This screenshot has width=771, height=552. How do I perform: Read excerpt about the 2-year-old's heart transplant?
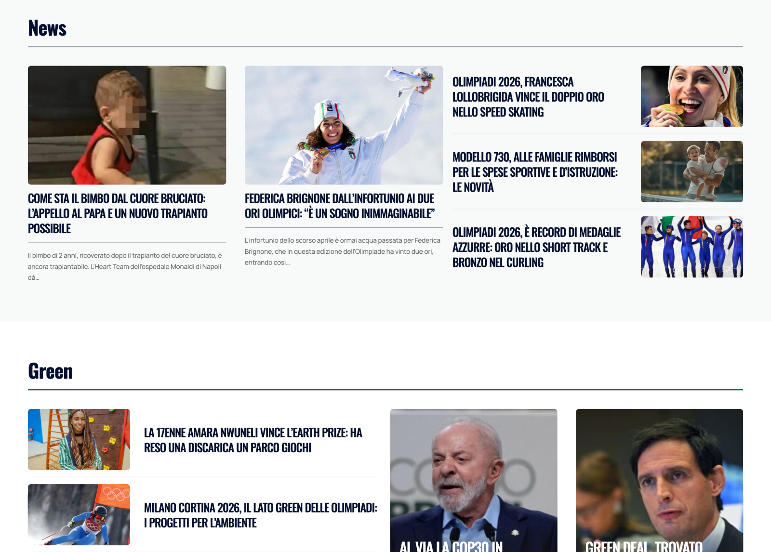pyautogui.click(x=125, y=266)
